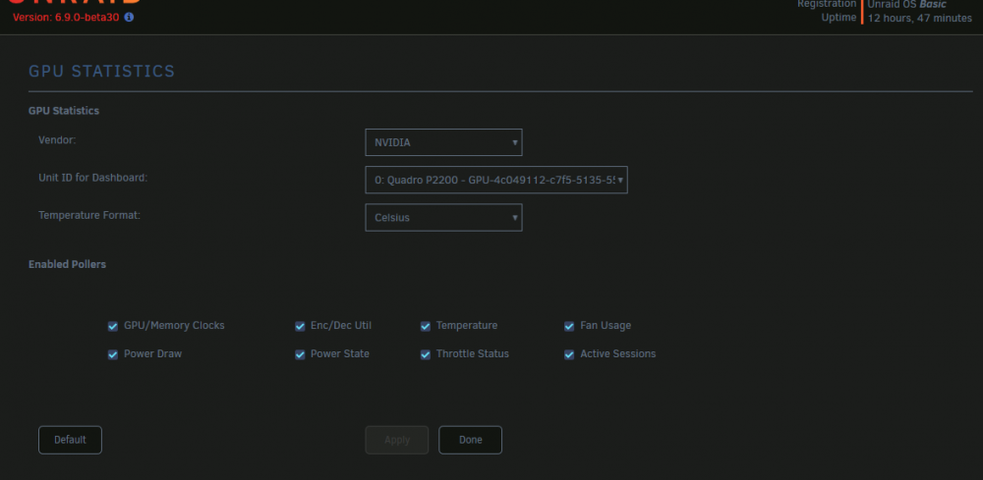Click the uptime value 12 hours, 47 minutes
Image resolution: width=983 pixels, height=480 pixels.
click(920, 18)
